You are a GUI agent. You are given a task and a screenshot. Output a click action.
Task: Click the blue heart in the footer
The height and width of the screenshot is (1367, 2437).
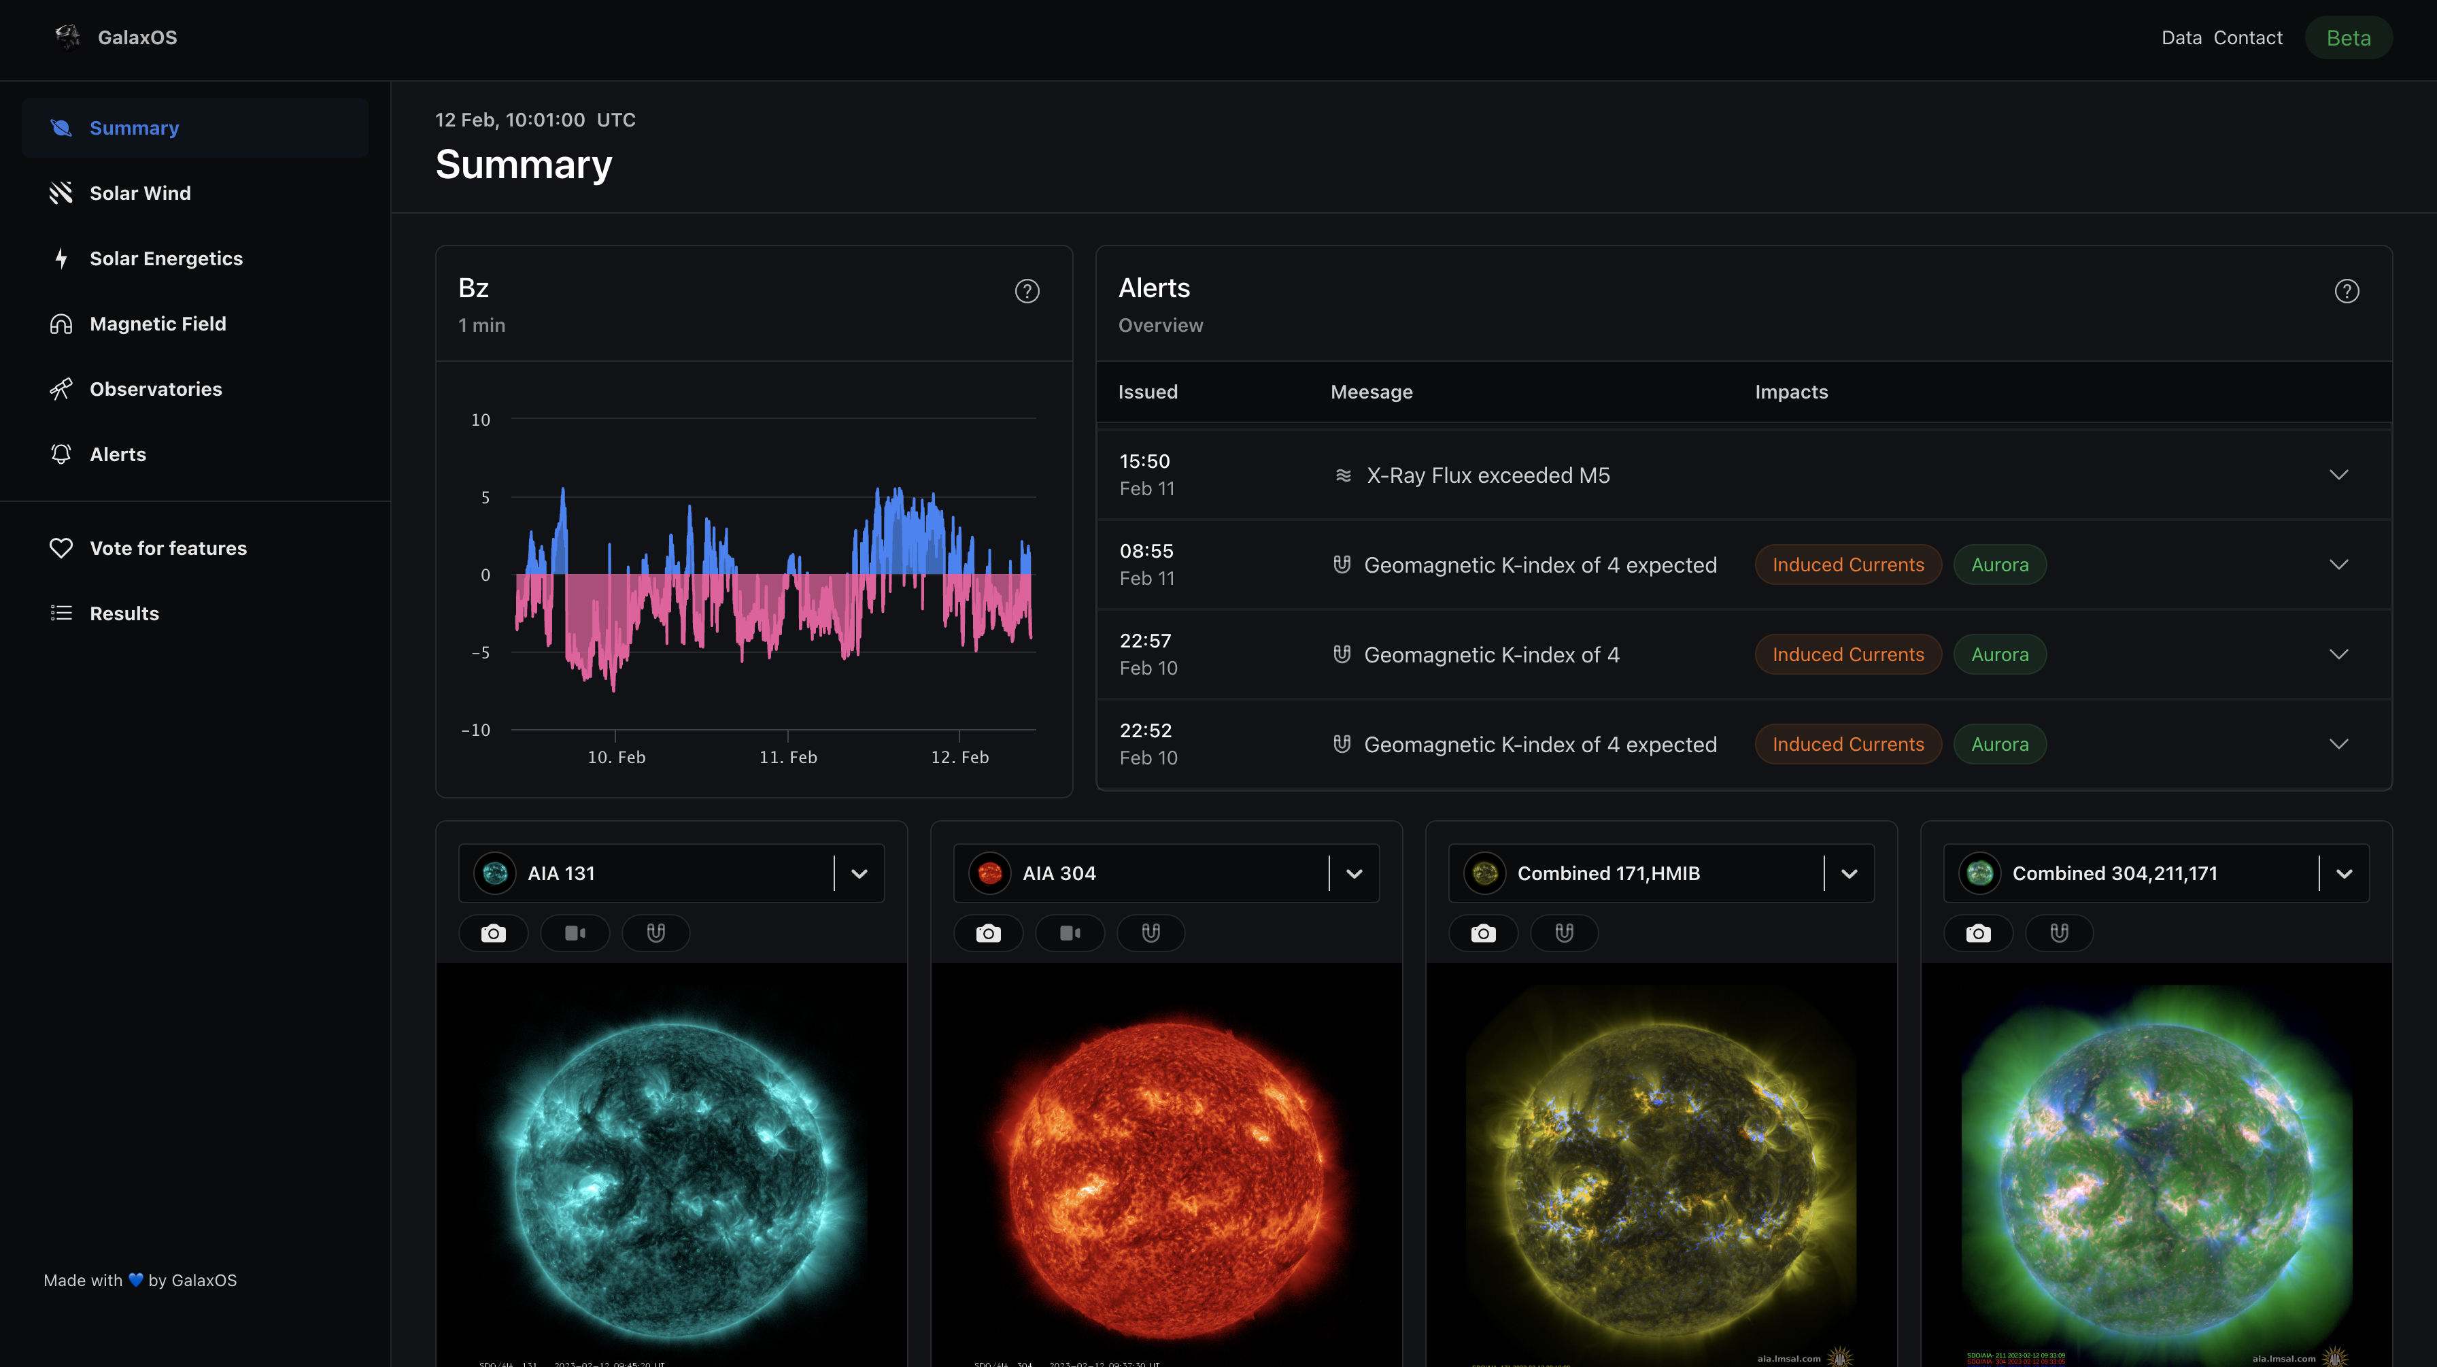click(x=135, y=1280)
